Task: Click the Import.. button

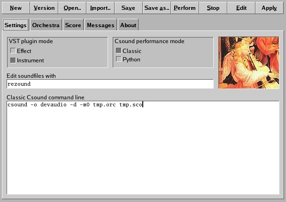Action: 100,8
